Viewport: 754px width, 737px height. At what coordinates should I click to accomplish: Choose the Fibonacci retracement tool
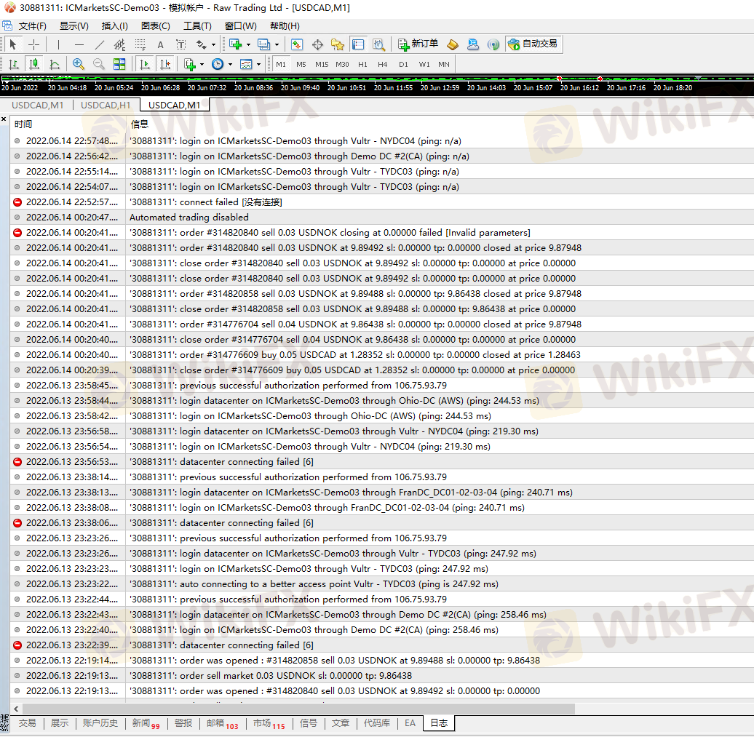click(140, 44)
